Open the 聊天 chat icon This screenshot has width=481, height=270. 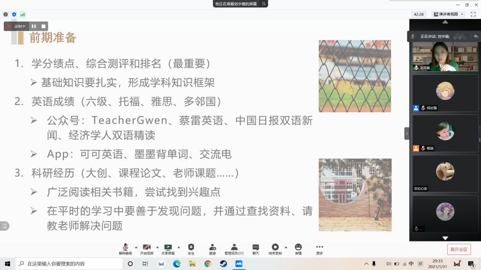pyautogui.click(x=256, y=248)
